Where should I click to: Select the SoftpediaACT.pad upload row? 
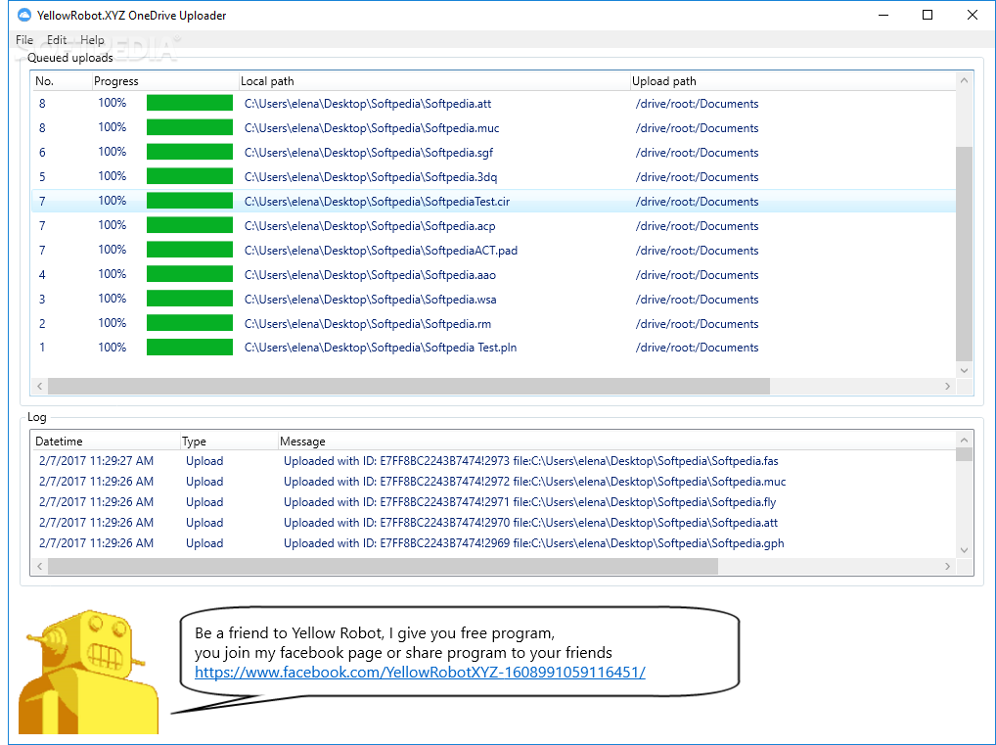[x=493, y=251]
